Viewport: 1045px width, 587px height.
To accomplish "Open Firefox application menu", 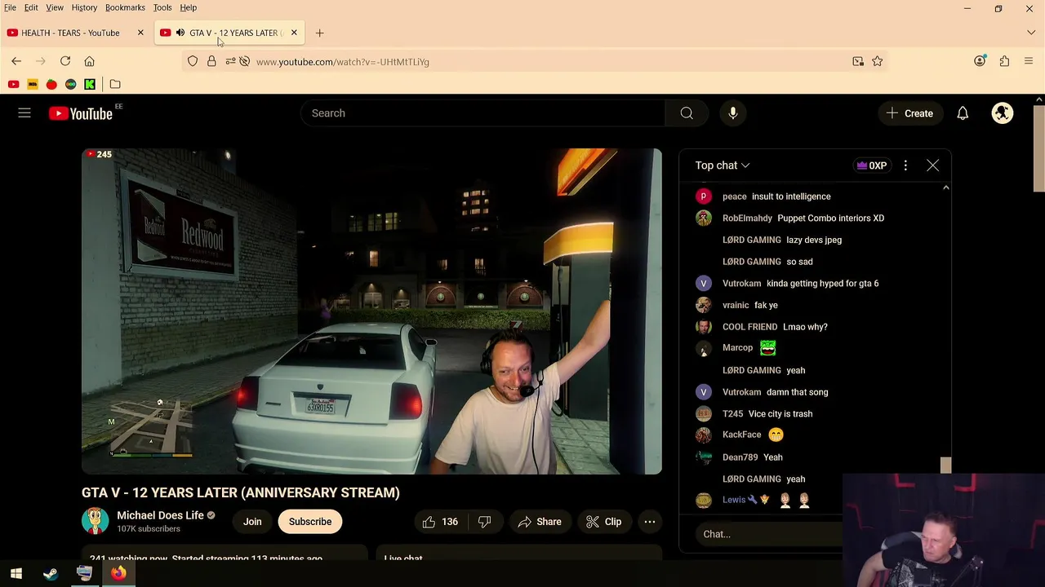I will pos(1029,61).
